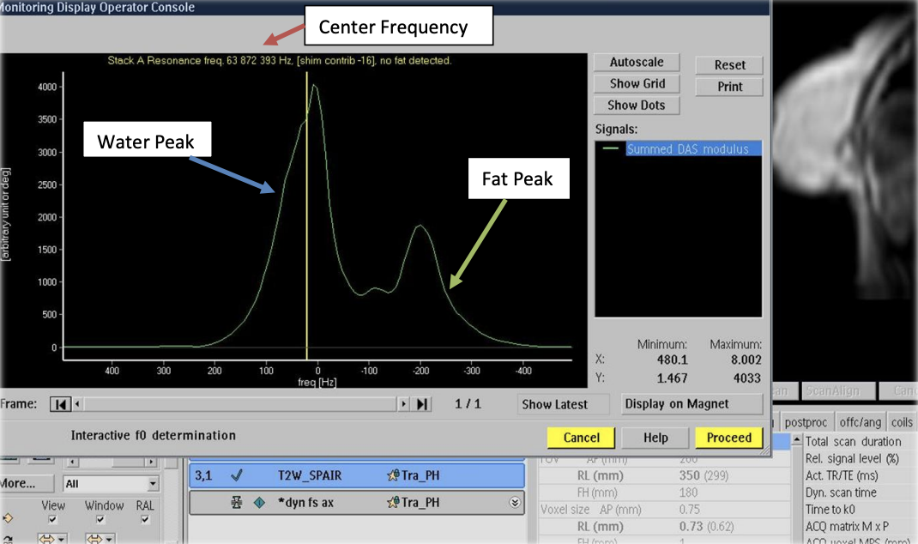Toggle the View checkbox
The image size is (918, 544).
pyautogui.click(x=53, y=520)
